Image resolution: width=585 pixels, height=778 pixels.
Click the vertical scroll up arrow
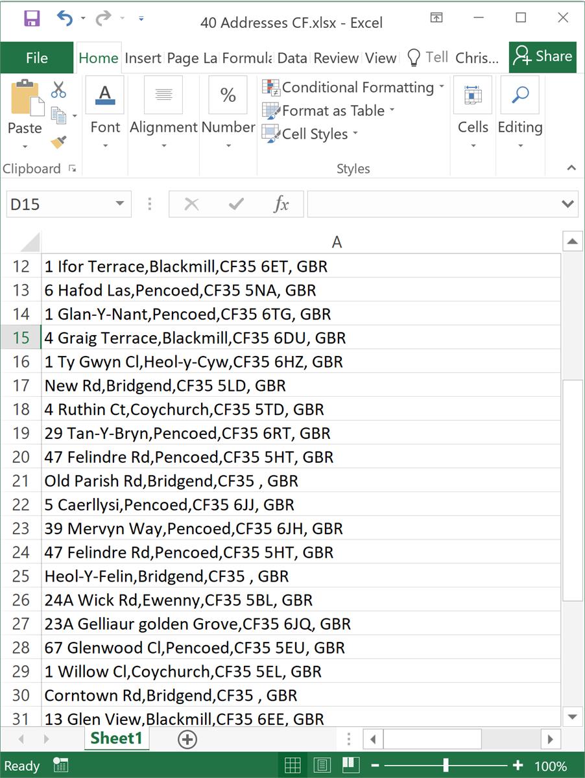click(x=573, y=242)
